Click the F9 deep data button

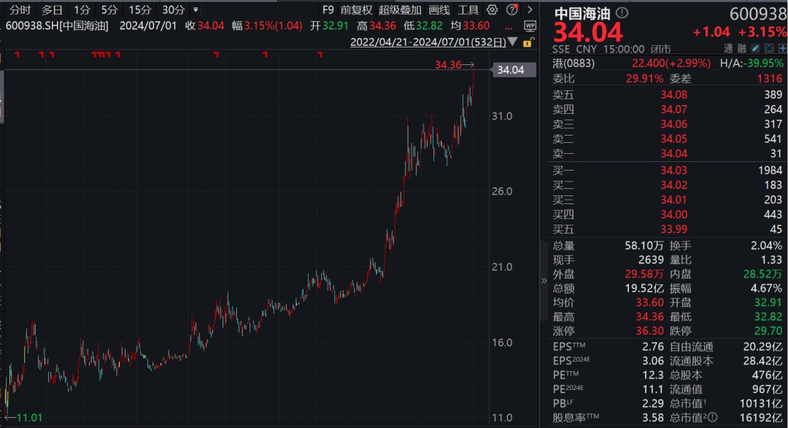pyautogui.click(x=328, y=9)
